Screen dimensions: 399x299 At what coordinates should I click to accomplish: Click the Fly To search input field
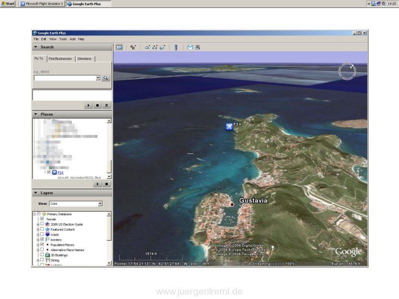pyautogui.click(x=65, y=78)
